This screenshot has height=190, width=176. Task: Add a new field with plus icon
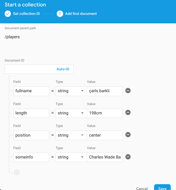tap(17, 172)
